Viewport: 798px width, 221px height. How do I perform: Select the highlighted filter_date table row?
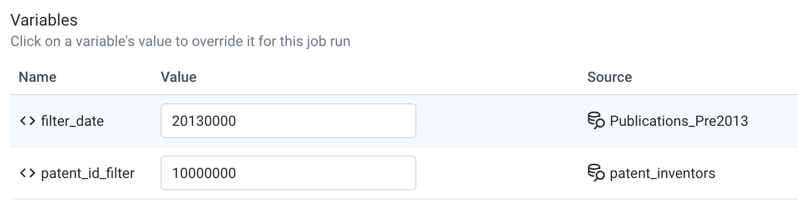pyautogui.click(x=404, y=121)
